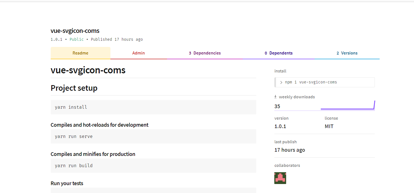This screenshot has width=414, height=193.
Task: Click the 1.0.1 version in package subtitle
Action: tap(56, 39)
